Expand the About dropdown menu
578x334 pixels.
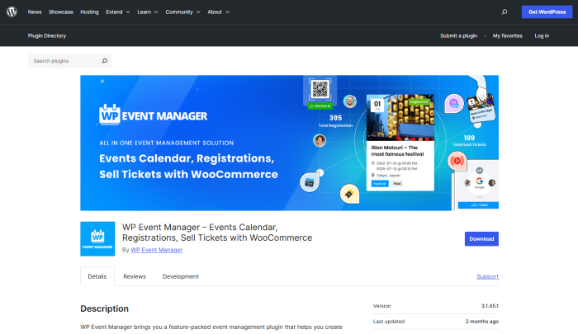pos(219,12)
